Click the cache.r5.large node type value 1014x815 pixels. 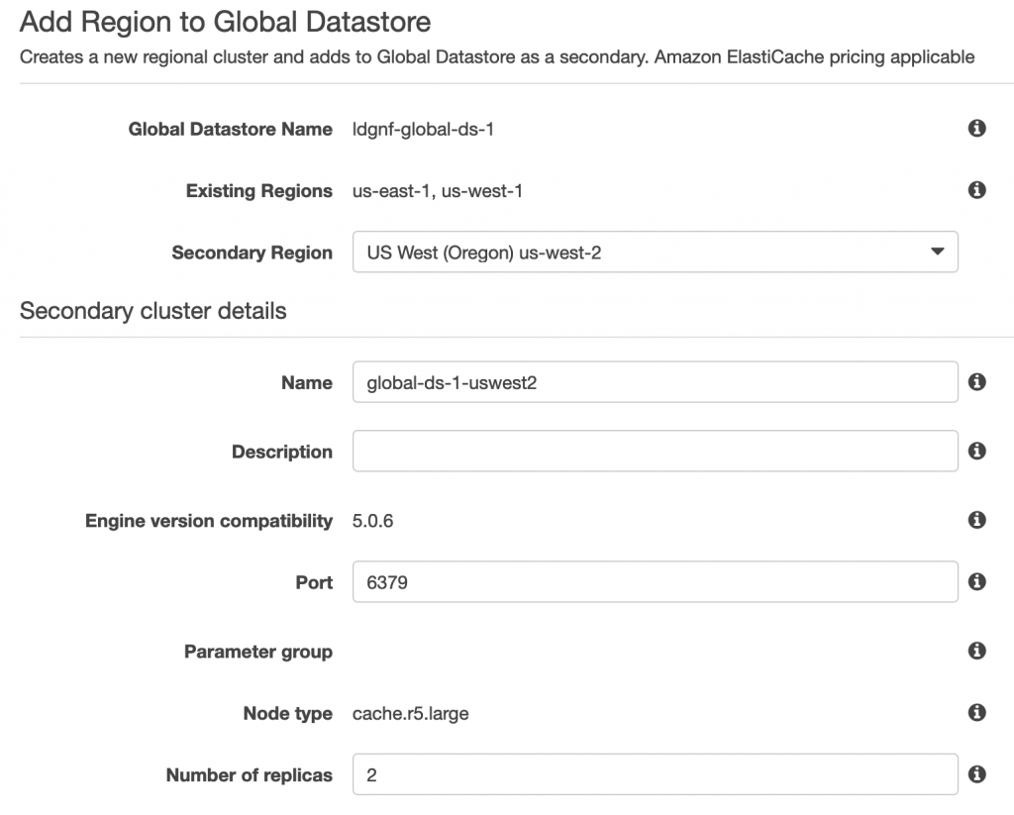click(411, 713)
